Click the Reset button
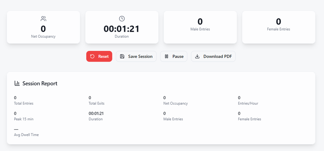324x151 pixels. (99, 56)
